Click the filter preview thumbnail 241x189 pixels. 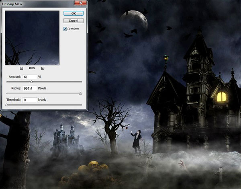point(32,38)
